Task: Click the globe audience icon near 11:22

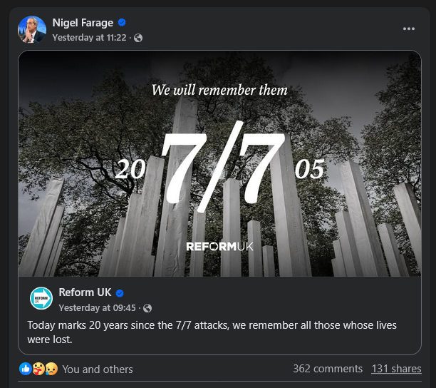Action: point(138,38)
